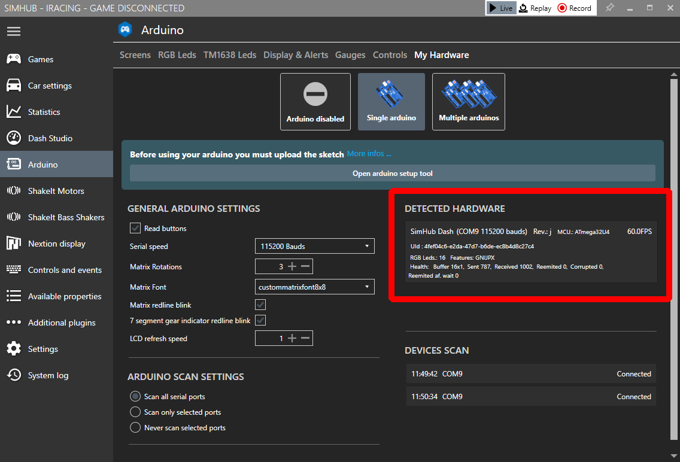Click the pin window icon
The image size is (680, 462).
click(x=609, y=8)
